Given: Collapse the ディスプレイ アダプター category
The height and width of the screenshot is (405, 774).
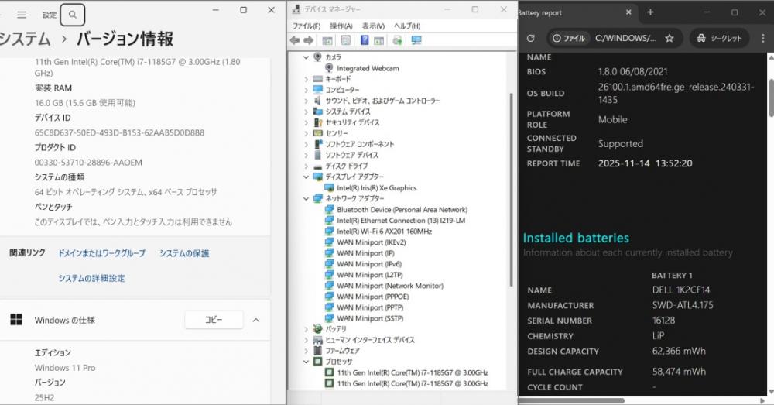Looking at the screenshot, I should click(306, 177).
